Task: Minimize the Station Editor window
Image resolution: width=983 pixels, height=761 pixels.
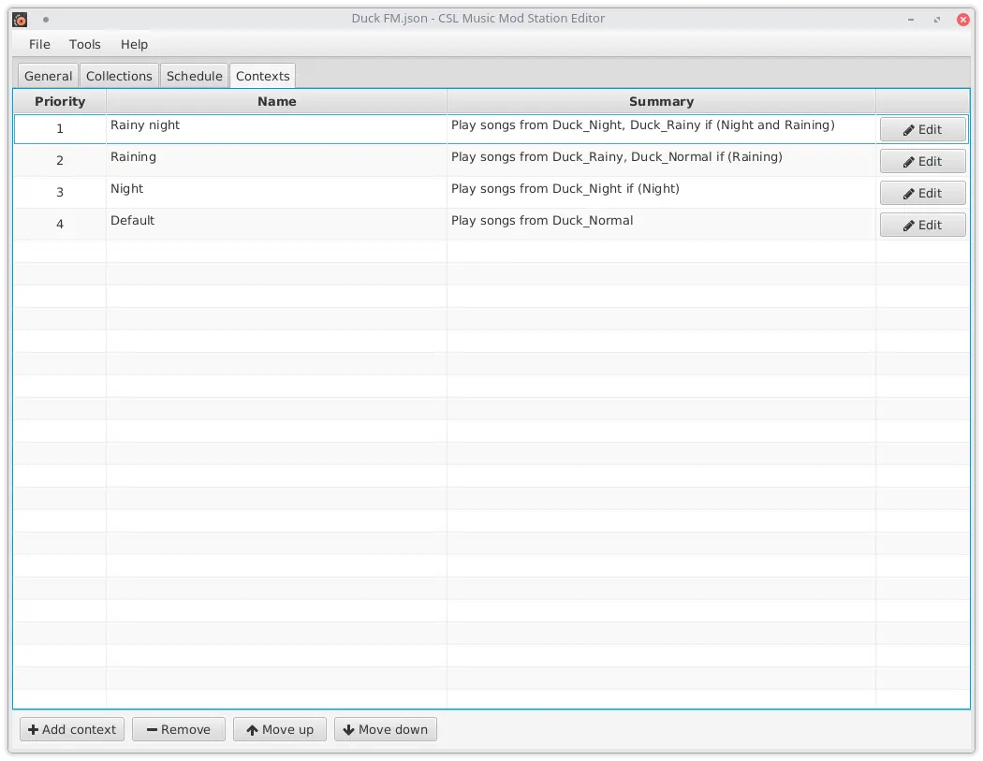Action: click(x=910, y=20)
